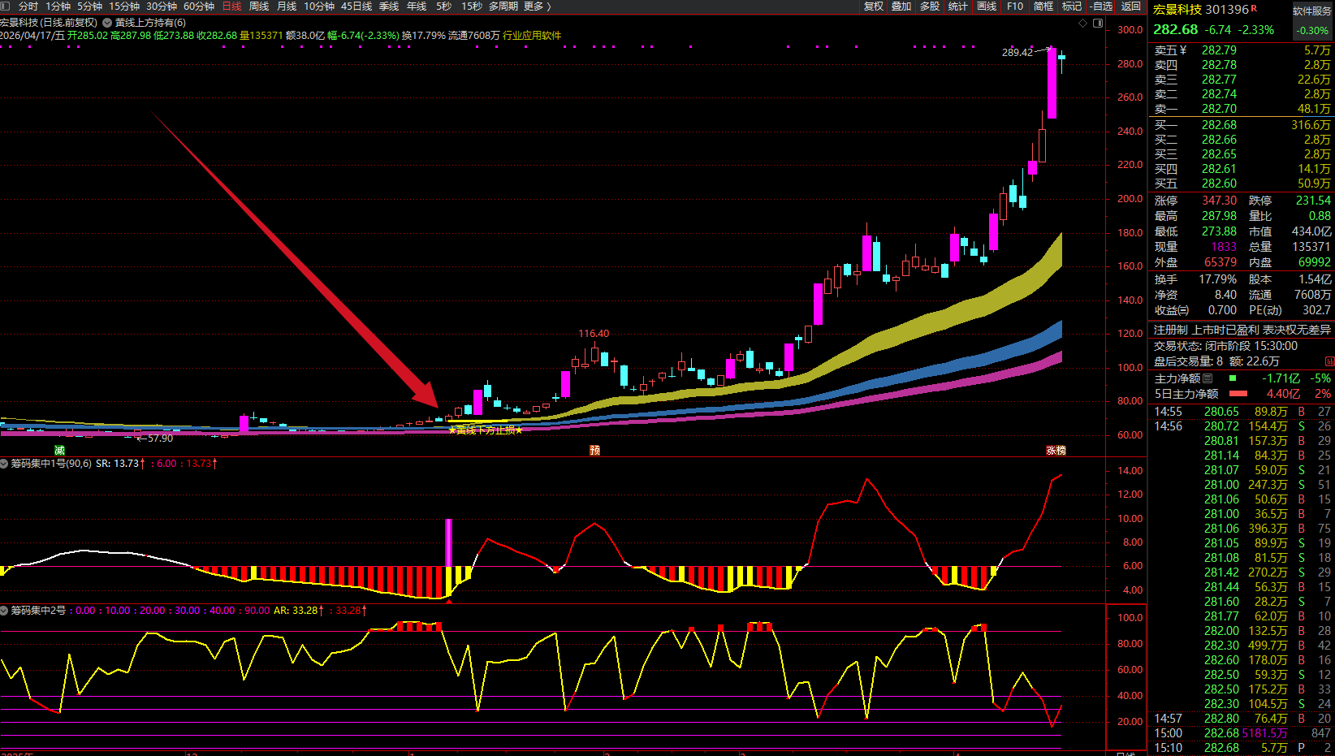
Task: Click the small icon next to 主力净额
Action: click(x=1208, y=378)
